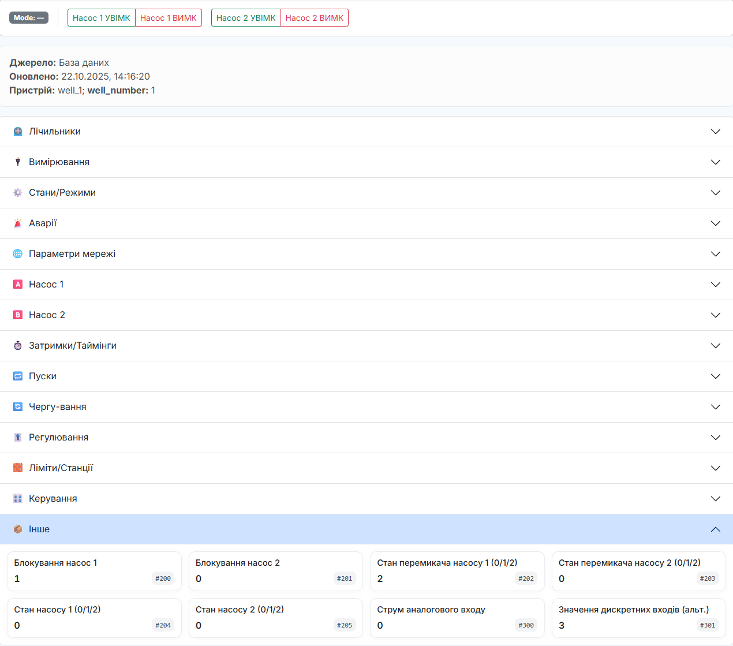Click the red A icon for Насос 1
The height and width of the screenshot is (646, 733).
tap(18, 285)
